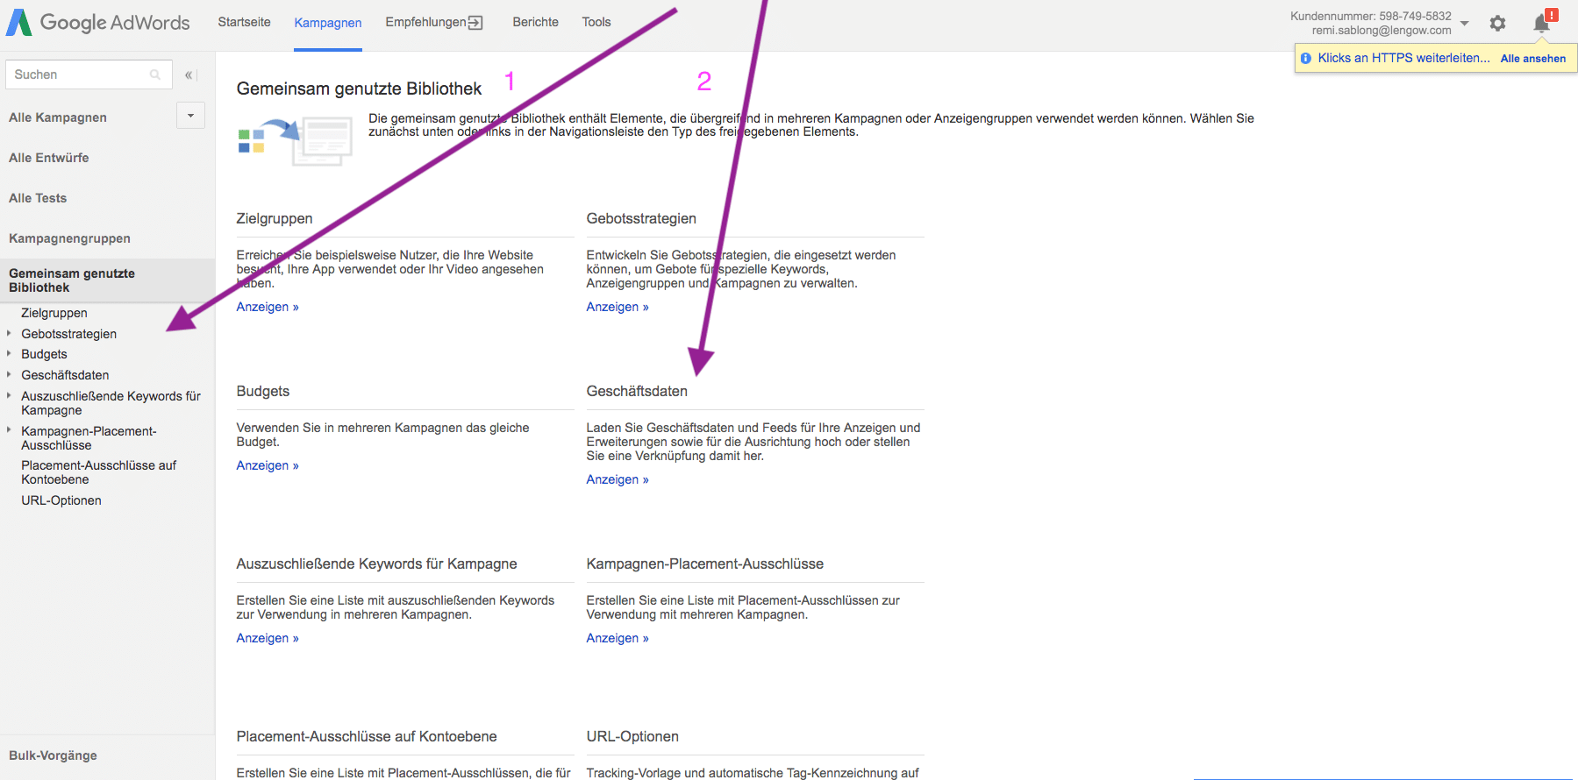1578x780 pixels.
Task: Click the remi.sablong@lengow.com account email
Action: (x=1382, y=31)
